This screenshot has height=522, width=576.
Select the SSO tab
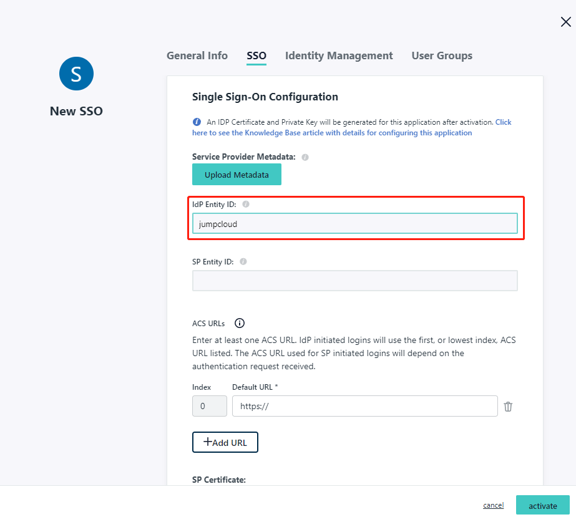256,56
